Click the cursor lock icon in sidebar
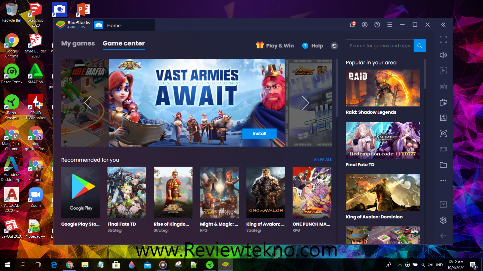Image resolution: width=483 pixels, height=271 pixels. (x=443, y=71)
